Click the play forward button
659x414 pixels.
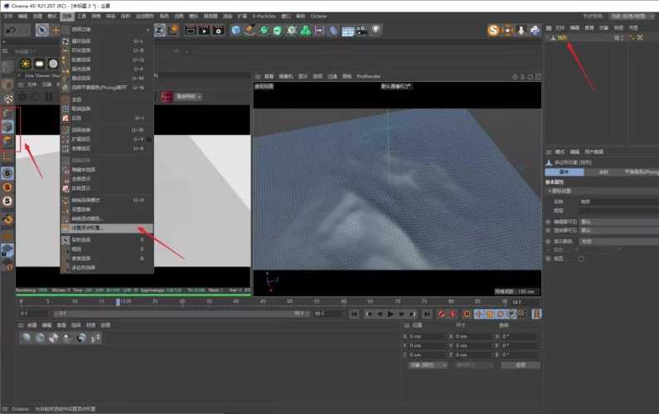(x=390, y=314)
